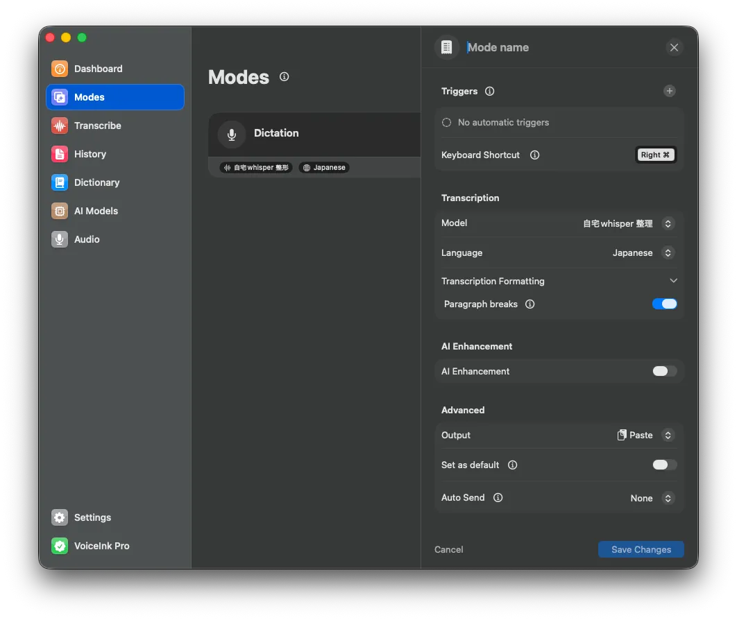Viewport: 737px width, 620px height.
Task: Open Audio section in sidebar
Action: [x=115, y=239]
